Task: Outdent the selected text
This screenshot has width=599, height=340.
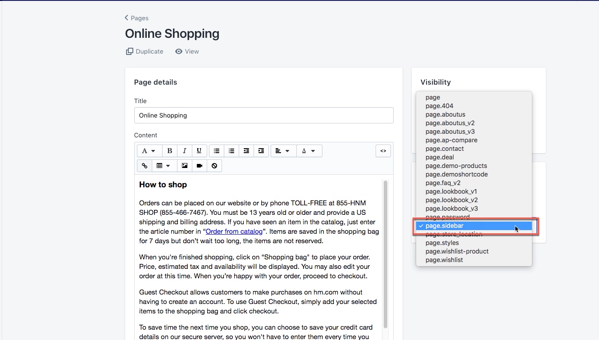Action: 246,151
